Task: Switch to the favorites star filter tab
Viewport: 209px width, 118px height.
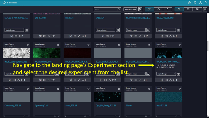Action: (x=168, y=9)
